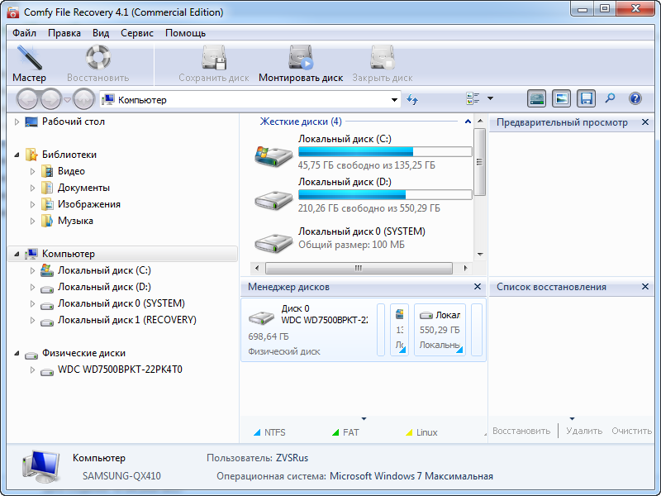Select Диск 0 physical disk block
This screenshot has height=496, width=661.
pos(308,330)
